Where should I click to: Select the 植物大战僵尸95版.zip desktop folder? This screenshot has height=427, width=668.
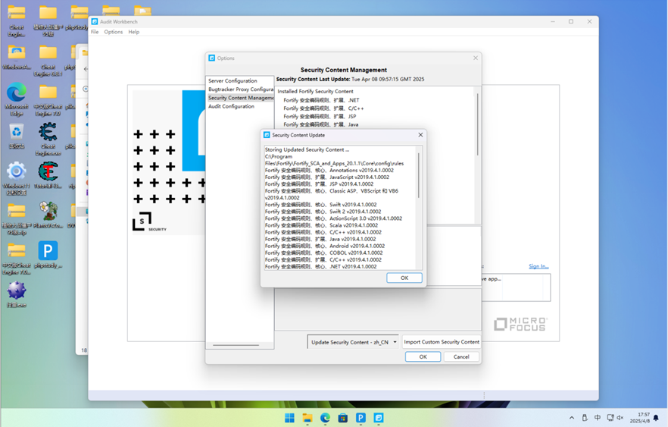[x=17, y=218]
